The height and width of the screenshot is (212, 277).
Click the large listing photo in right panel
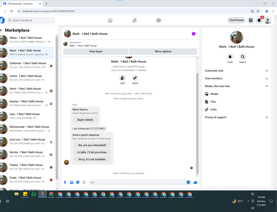pos(237,37)
